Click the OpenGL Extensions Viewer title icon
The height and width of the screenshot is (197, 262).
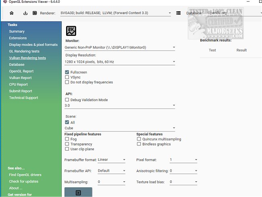[5, 2]
